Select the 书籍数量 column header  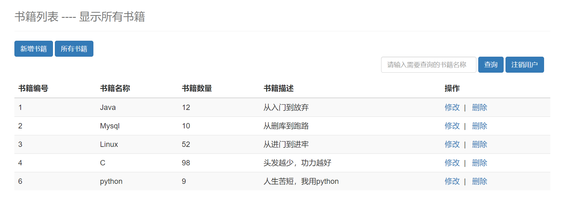197,88
